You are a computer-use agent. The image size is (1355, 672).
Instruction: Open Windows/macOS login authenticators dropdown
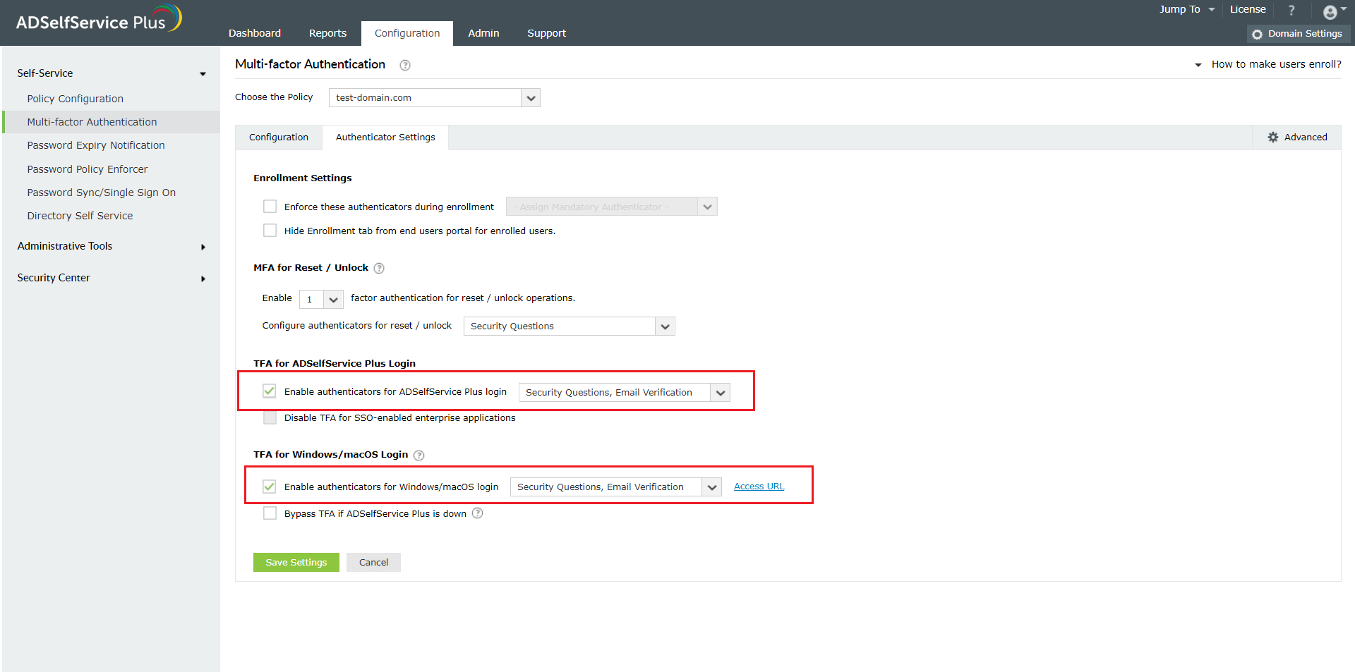click(616, 487)
